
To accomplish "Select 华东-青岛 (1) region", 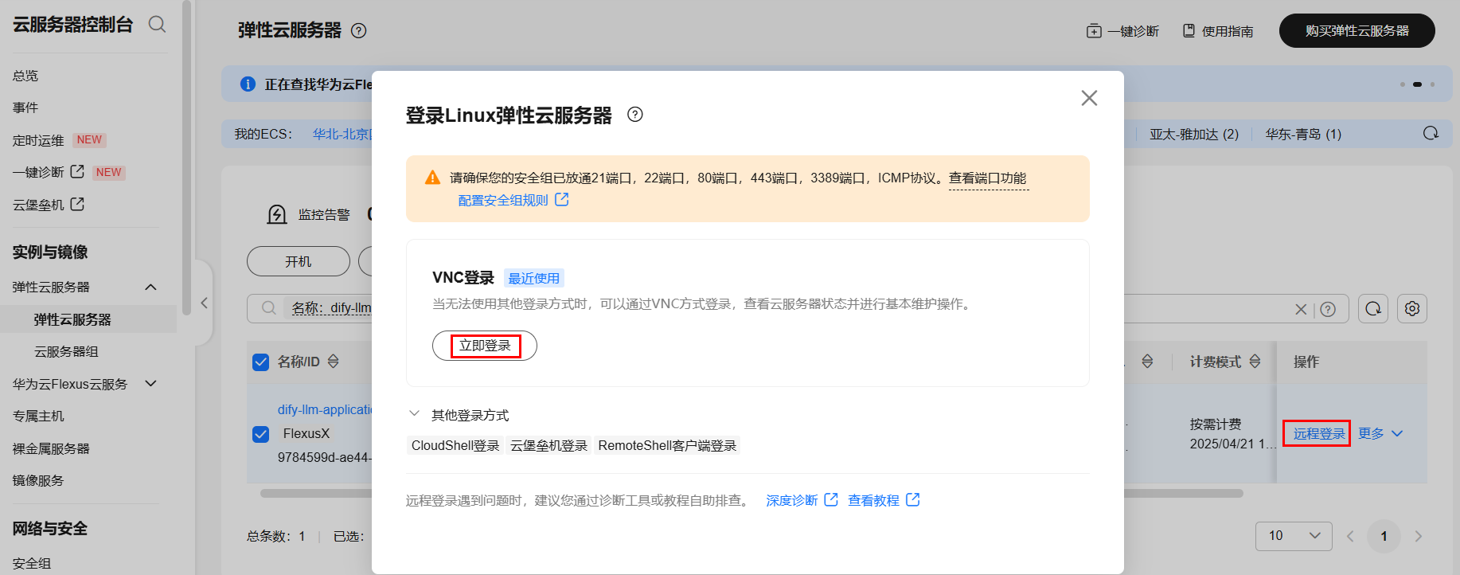I will [x=1303, y=134].
